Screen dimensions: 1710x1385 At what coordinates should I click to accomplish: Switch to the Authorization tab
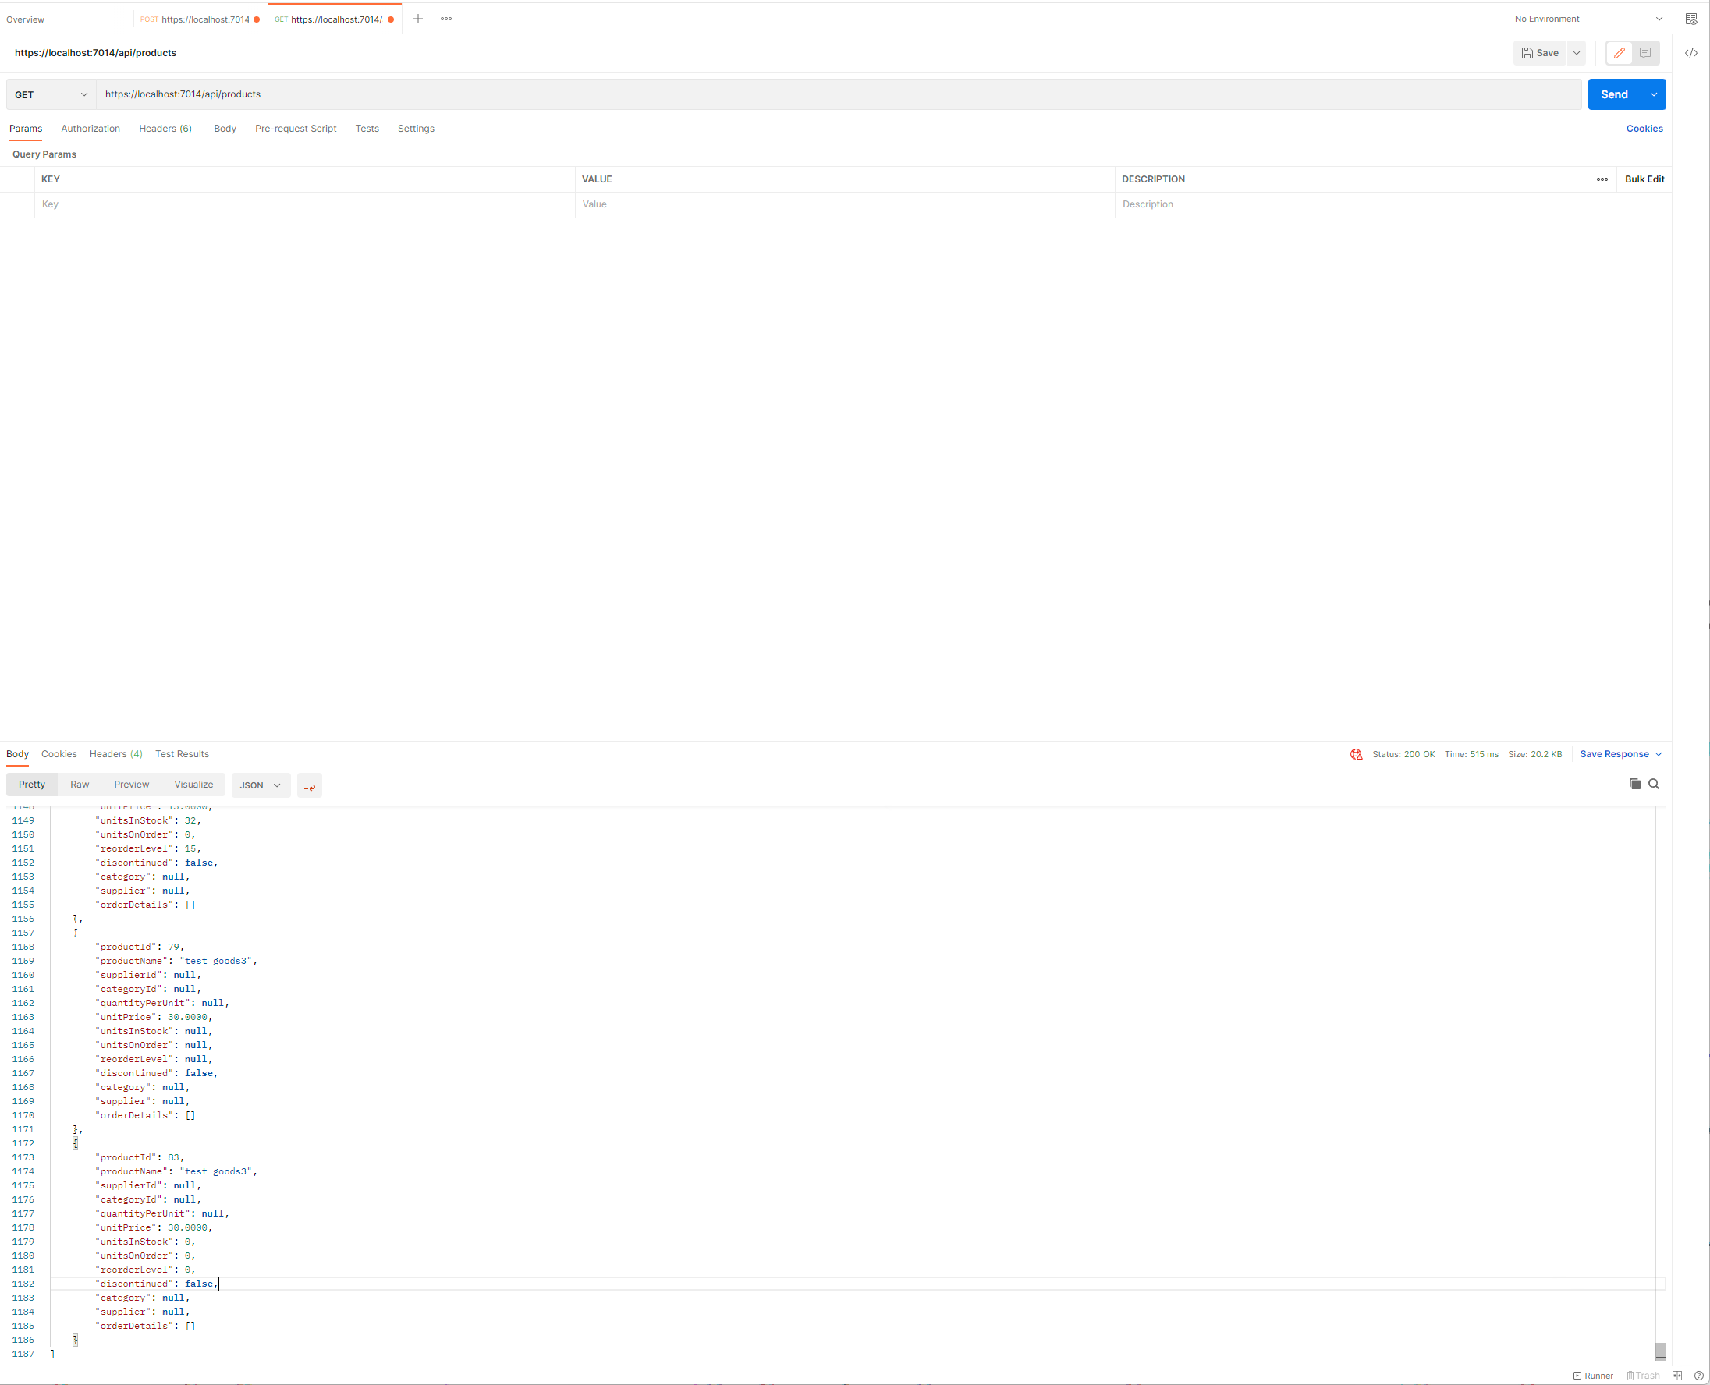(x=90, y=129)
